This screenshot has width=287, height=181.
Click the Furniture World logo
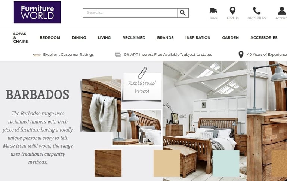[37, 12]
